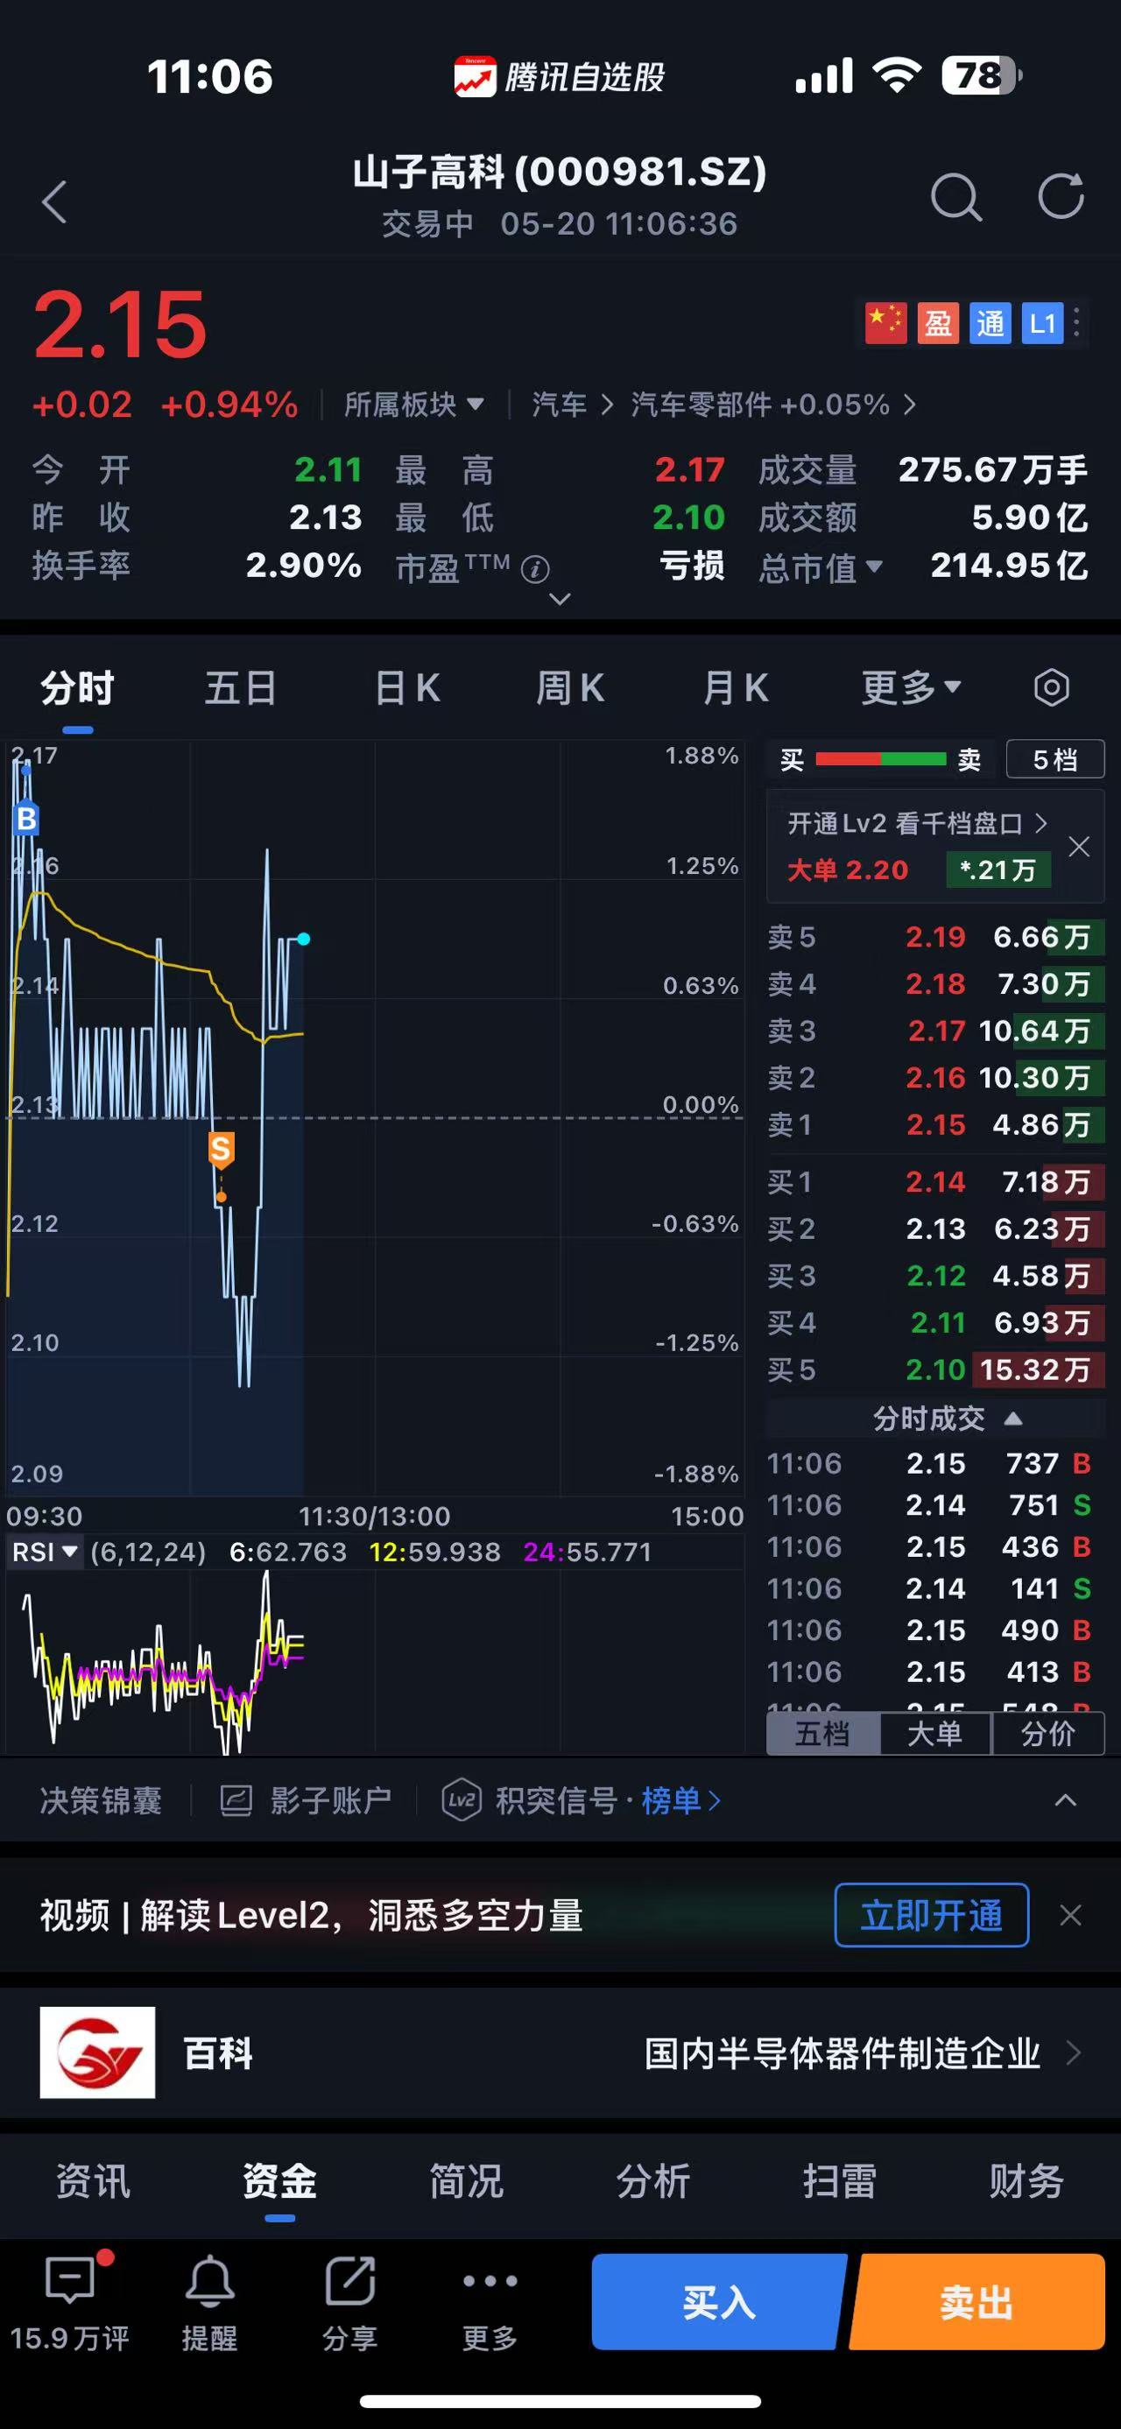Open the 总市值 dropdown

821,567
